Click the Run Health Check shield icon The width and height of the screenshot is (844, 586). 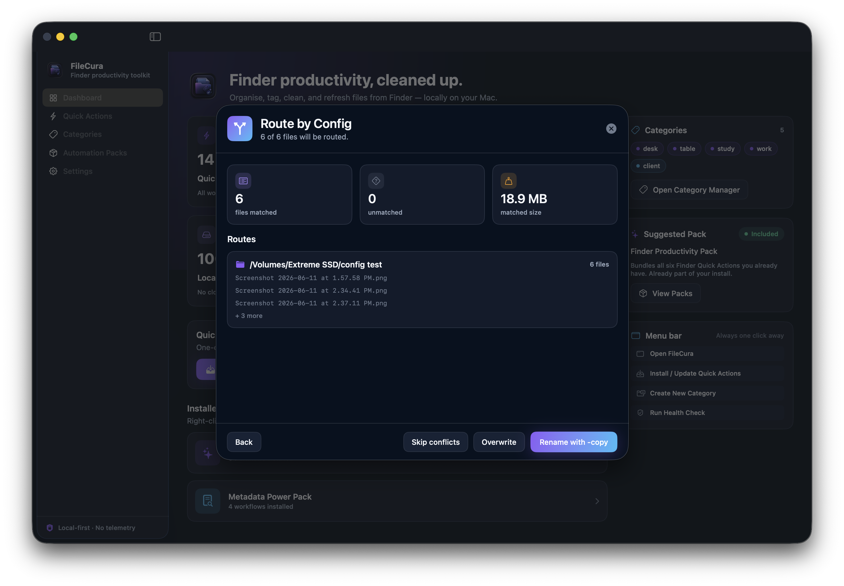640,413
